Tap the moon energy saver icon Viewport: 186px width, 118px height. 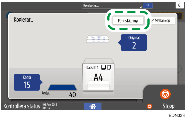179,5
